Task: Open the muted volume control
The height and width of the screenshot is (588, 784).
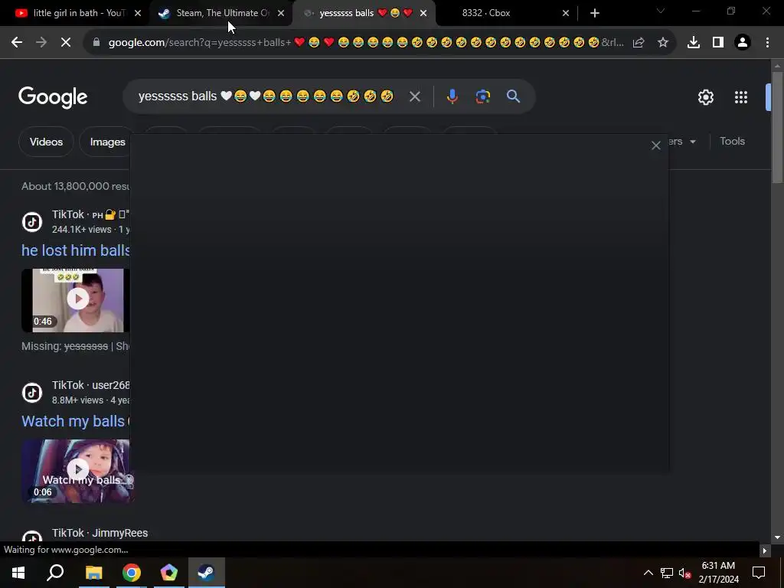Action: tap(684, 573)
